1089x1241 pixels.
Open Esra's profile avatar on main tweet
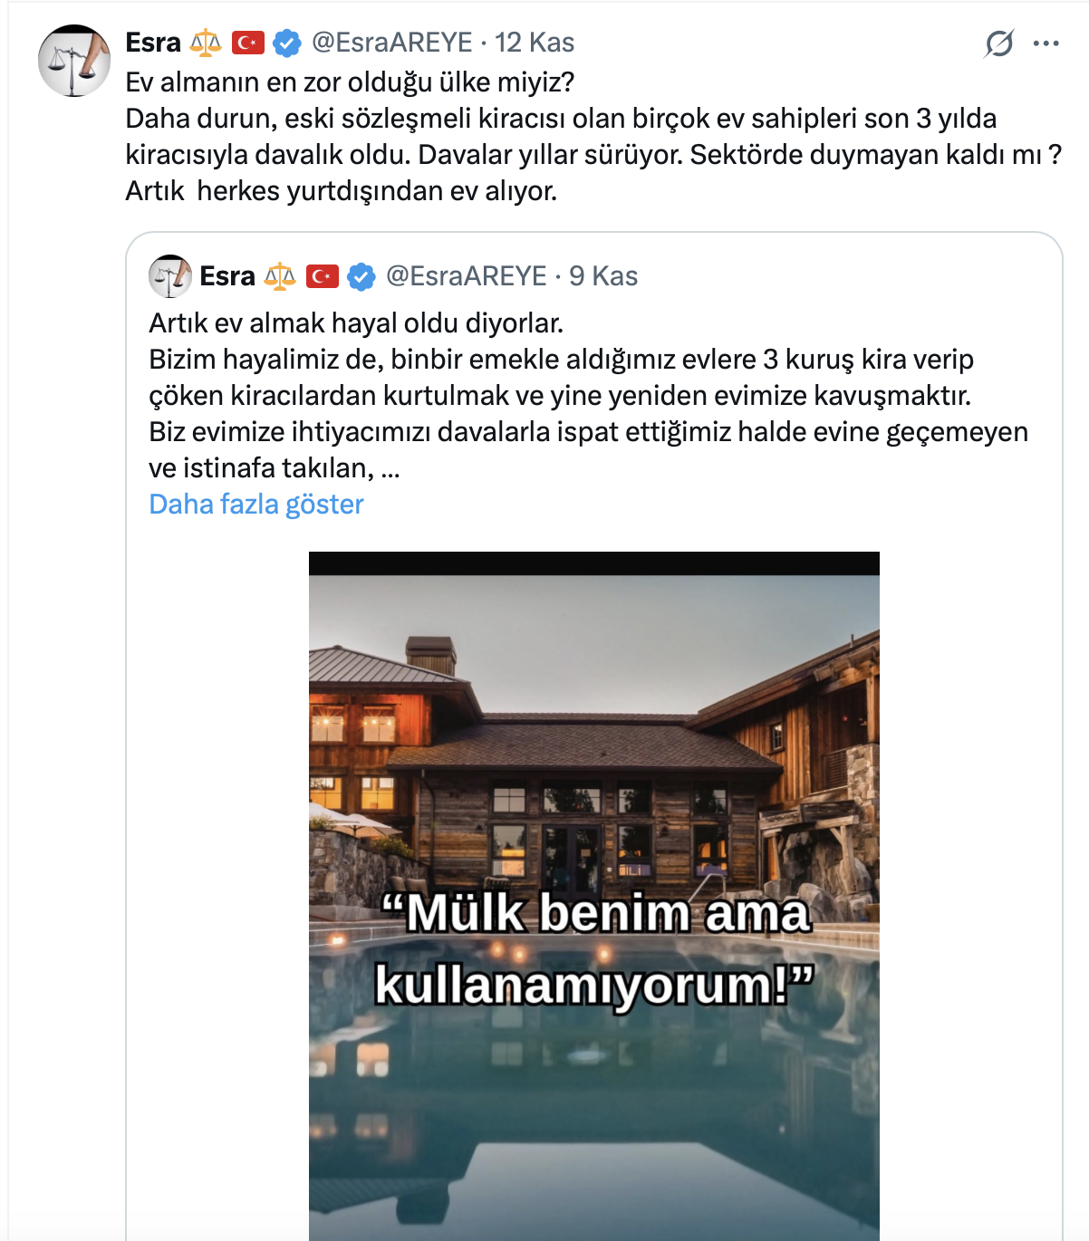point(73,61)
